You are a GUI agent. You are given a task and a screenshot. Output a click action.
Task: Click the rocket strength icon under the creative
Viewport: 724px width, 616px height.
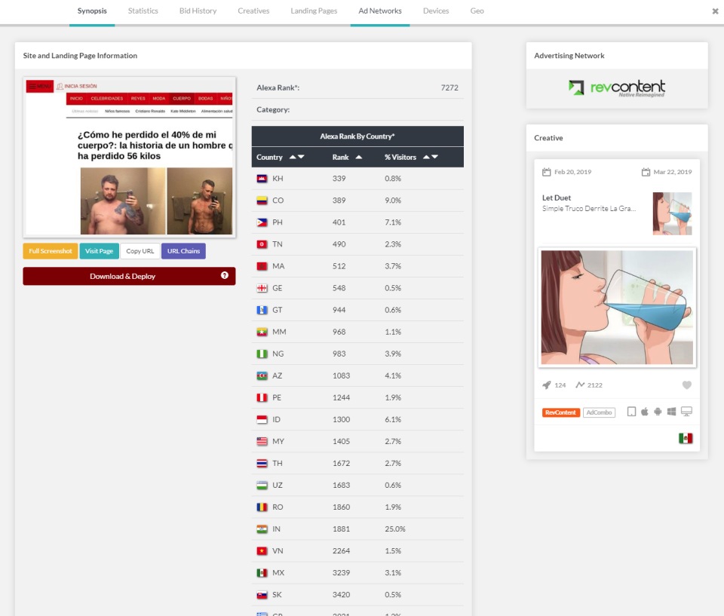pyautogui.click(x=546, y=385)
